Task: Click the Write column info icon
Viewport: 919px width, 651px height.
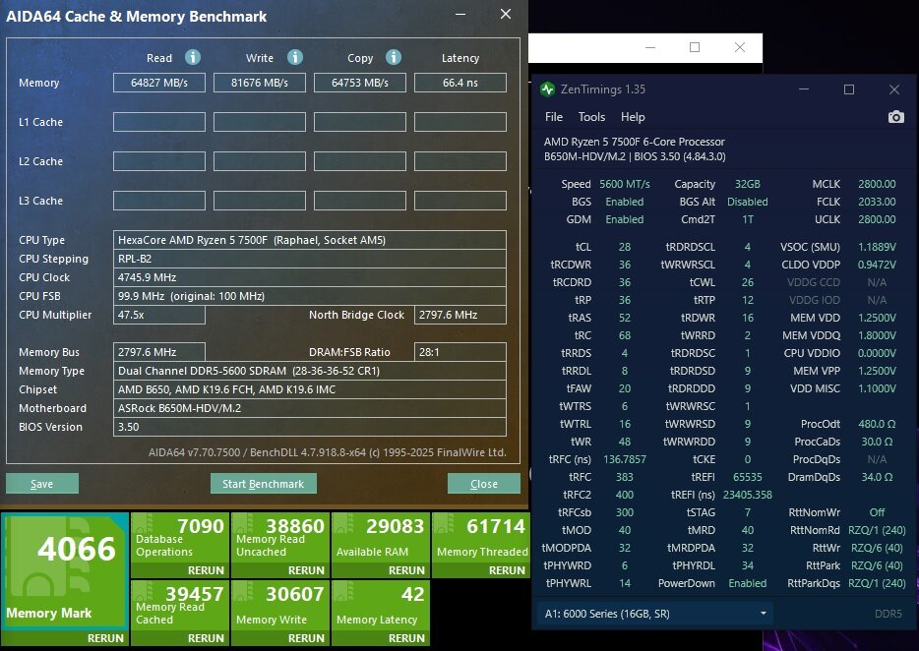Action: tap(295, 58)
